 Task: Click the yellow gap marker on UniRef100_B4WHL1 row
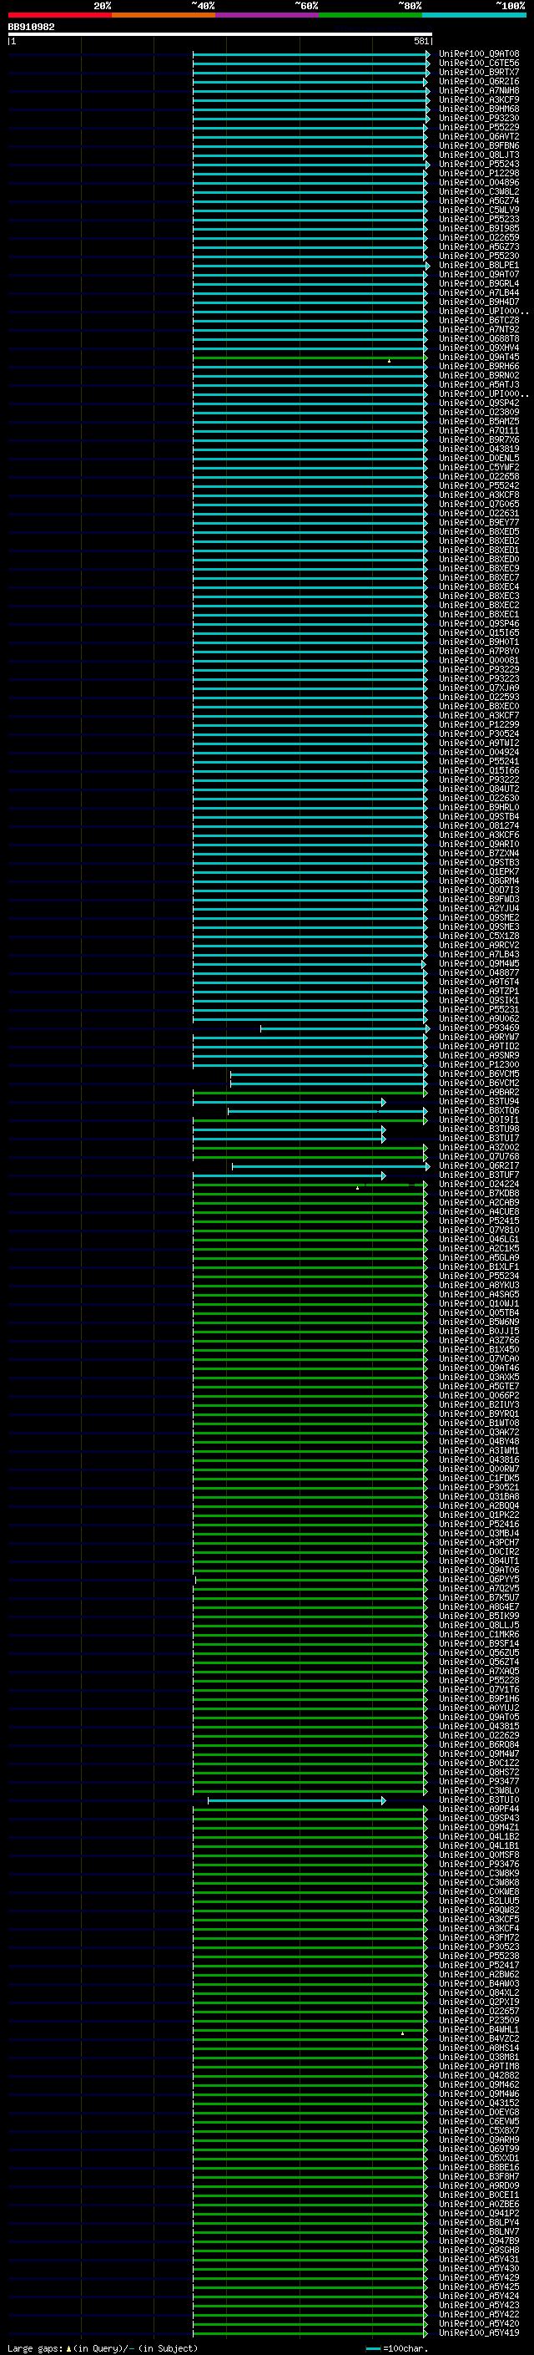[x=402, y=2034]
